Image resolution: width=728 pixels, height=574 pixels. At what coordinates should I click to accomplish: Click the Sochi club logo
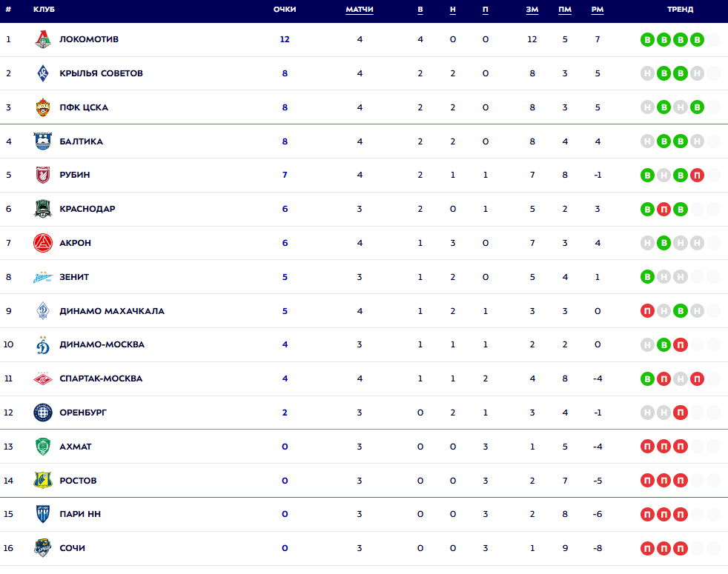[43, 548]
